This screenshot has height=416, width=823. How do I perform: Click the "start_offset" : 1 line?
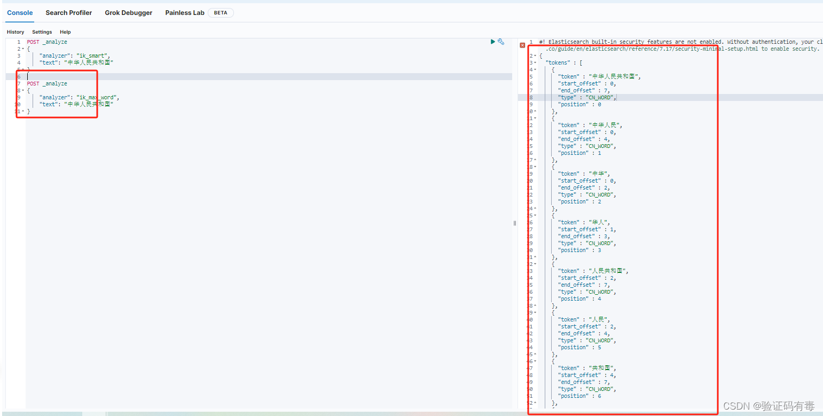(587, 229)
